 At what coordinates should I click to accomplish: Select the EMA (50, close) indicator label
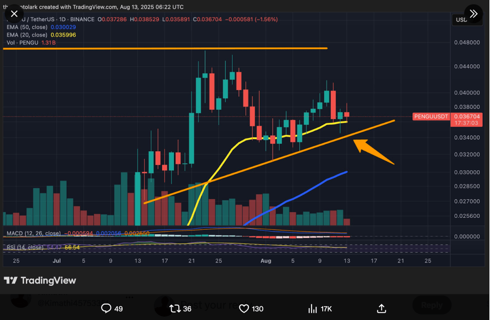click(x=27, y=27)
